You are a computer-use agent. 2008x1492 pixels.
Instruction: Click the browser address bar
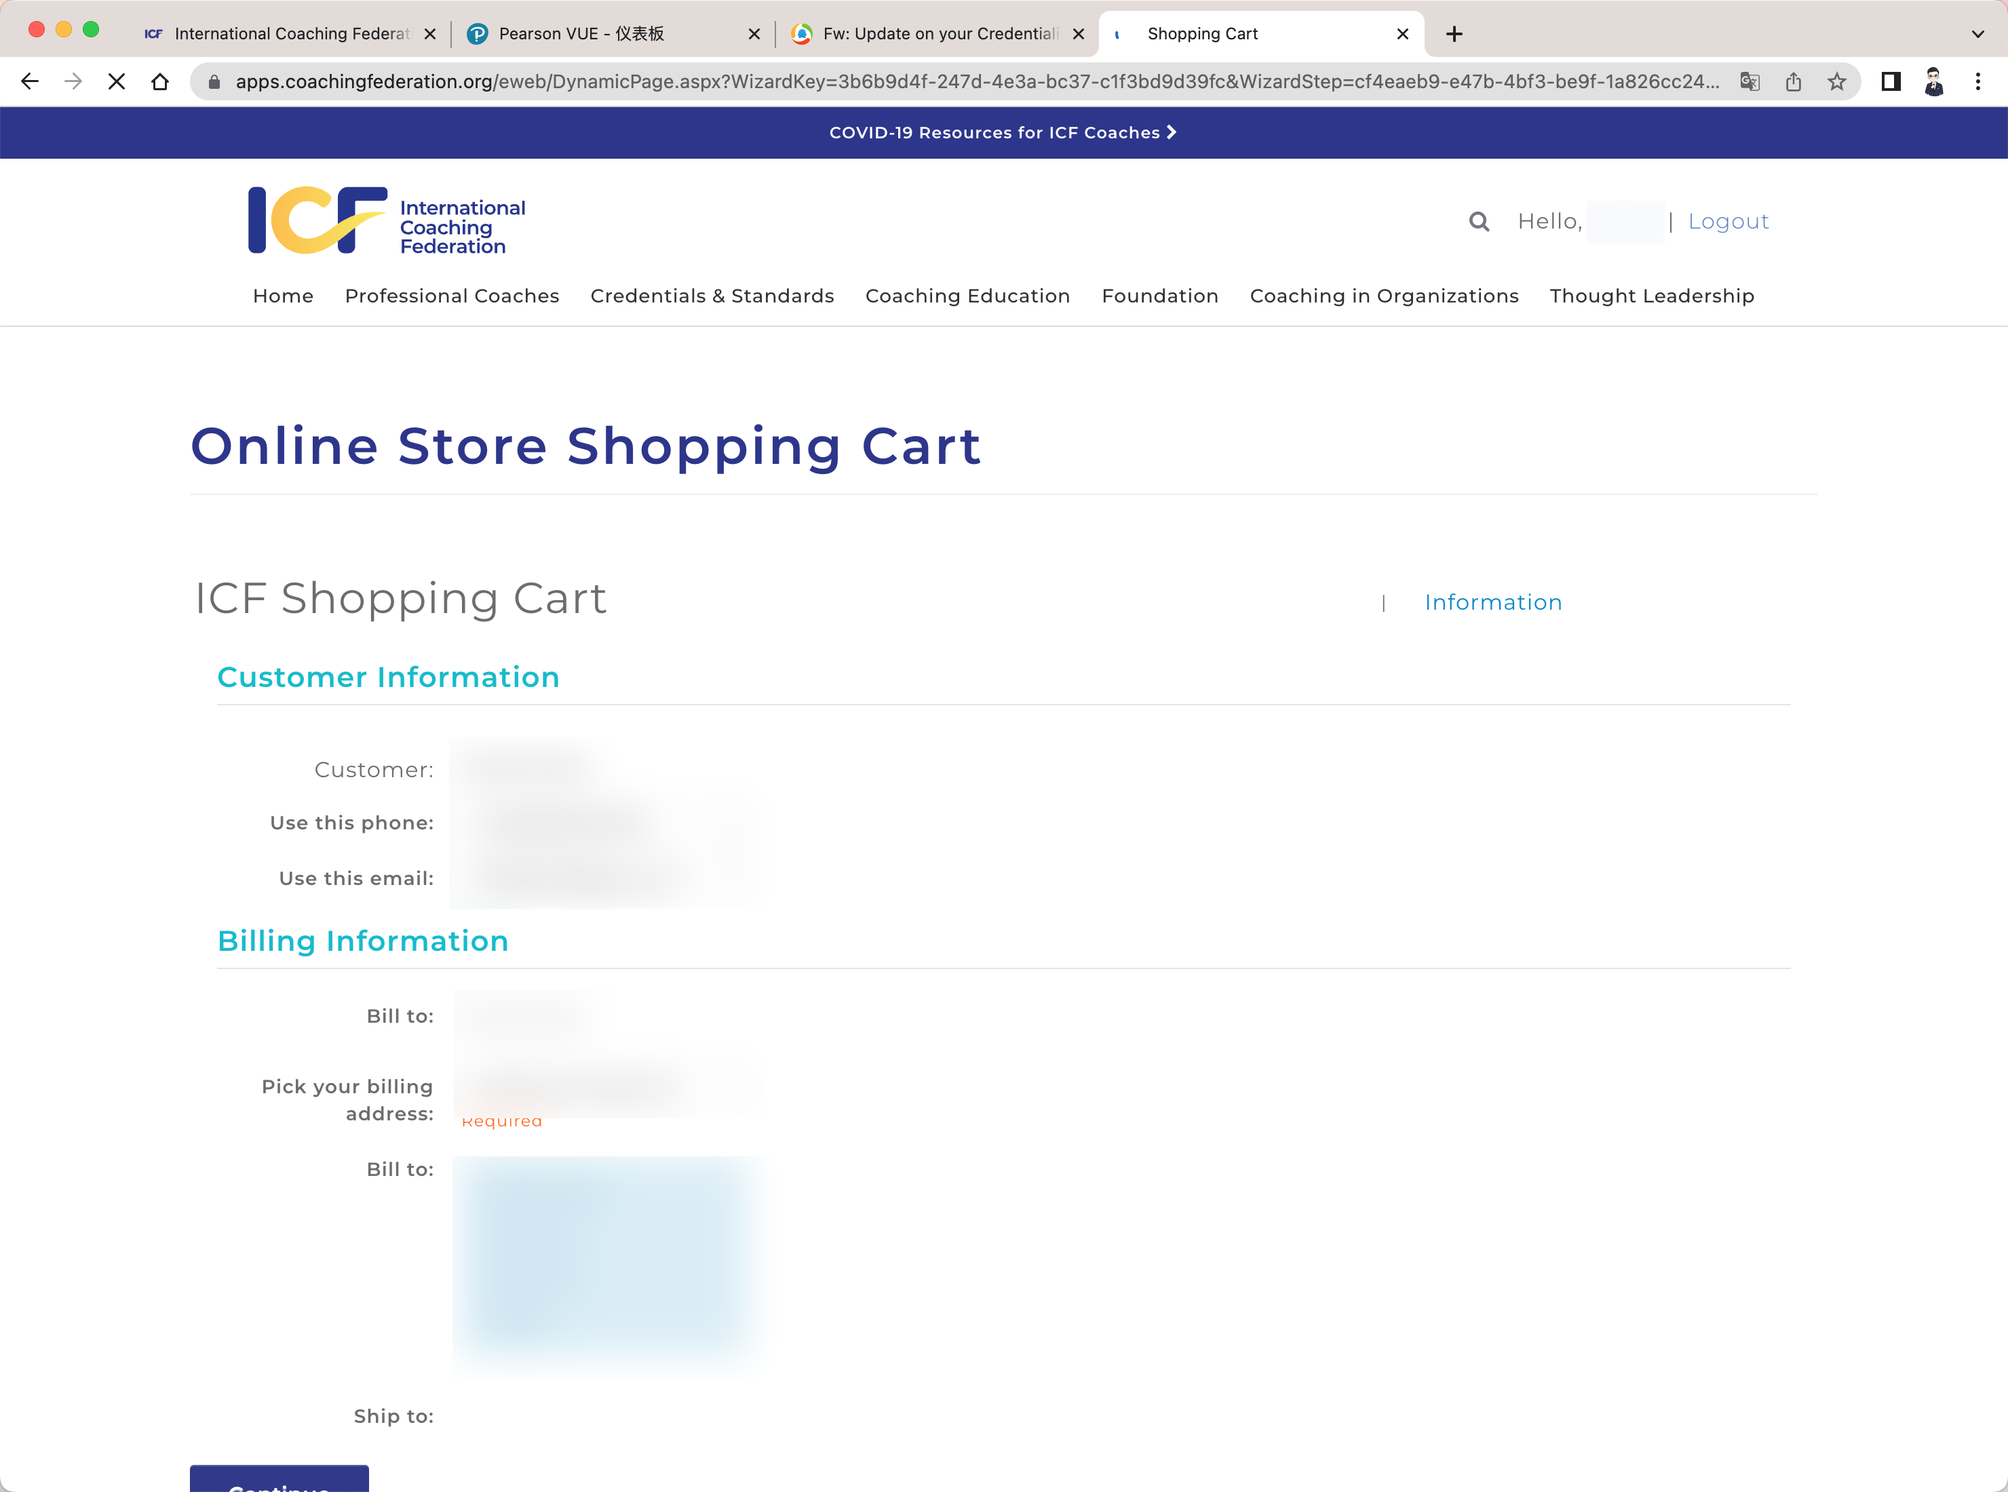click(x=976, y=82)
